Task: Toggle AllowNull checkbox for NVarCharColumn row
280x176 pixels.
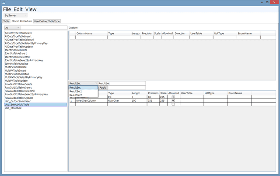Action: [x=173, y=100]
